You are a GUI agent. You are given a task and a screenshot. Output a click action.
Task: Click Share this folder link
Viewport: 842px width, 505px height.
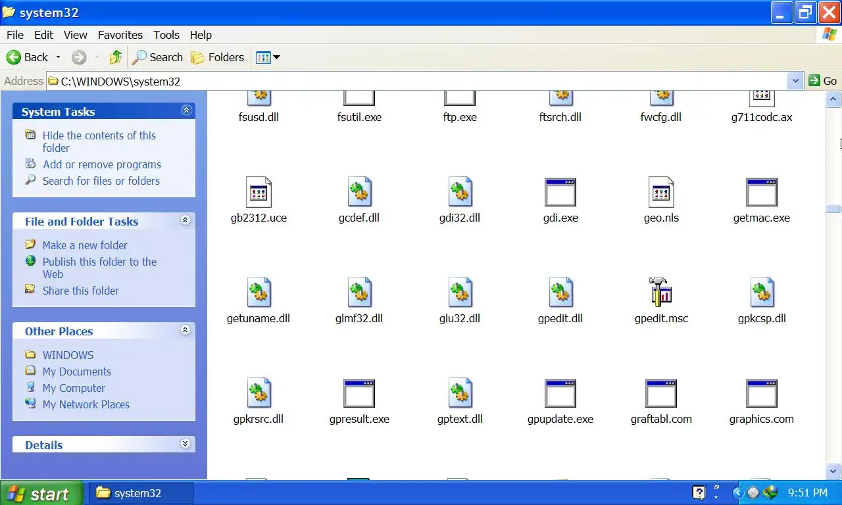coord(81,291)
